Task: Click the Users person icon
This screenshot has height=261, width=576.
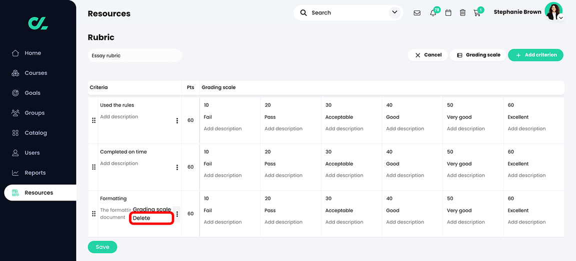Action: tap(15, 153)
